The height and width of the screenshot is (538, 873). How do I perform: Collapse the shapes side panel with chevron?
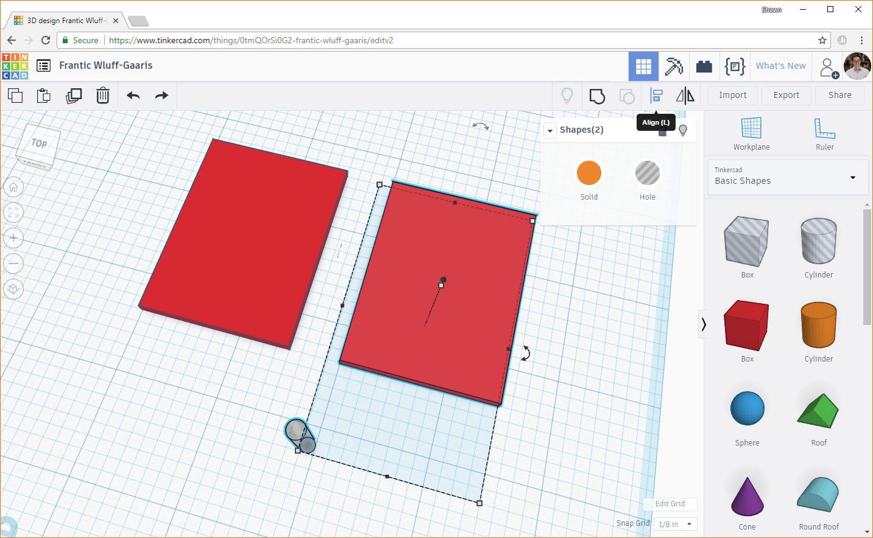(704, 324)
